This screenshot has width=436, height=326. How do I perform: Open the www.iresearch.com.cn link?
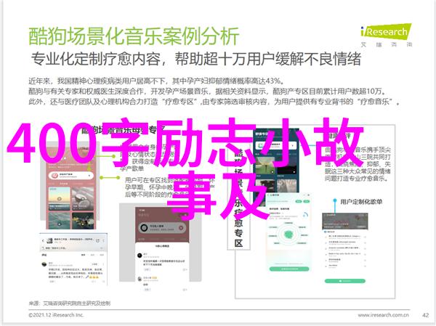[383, 315]
